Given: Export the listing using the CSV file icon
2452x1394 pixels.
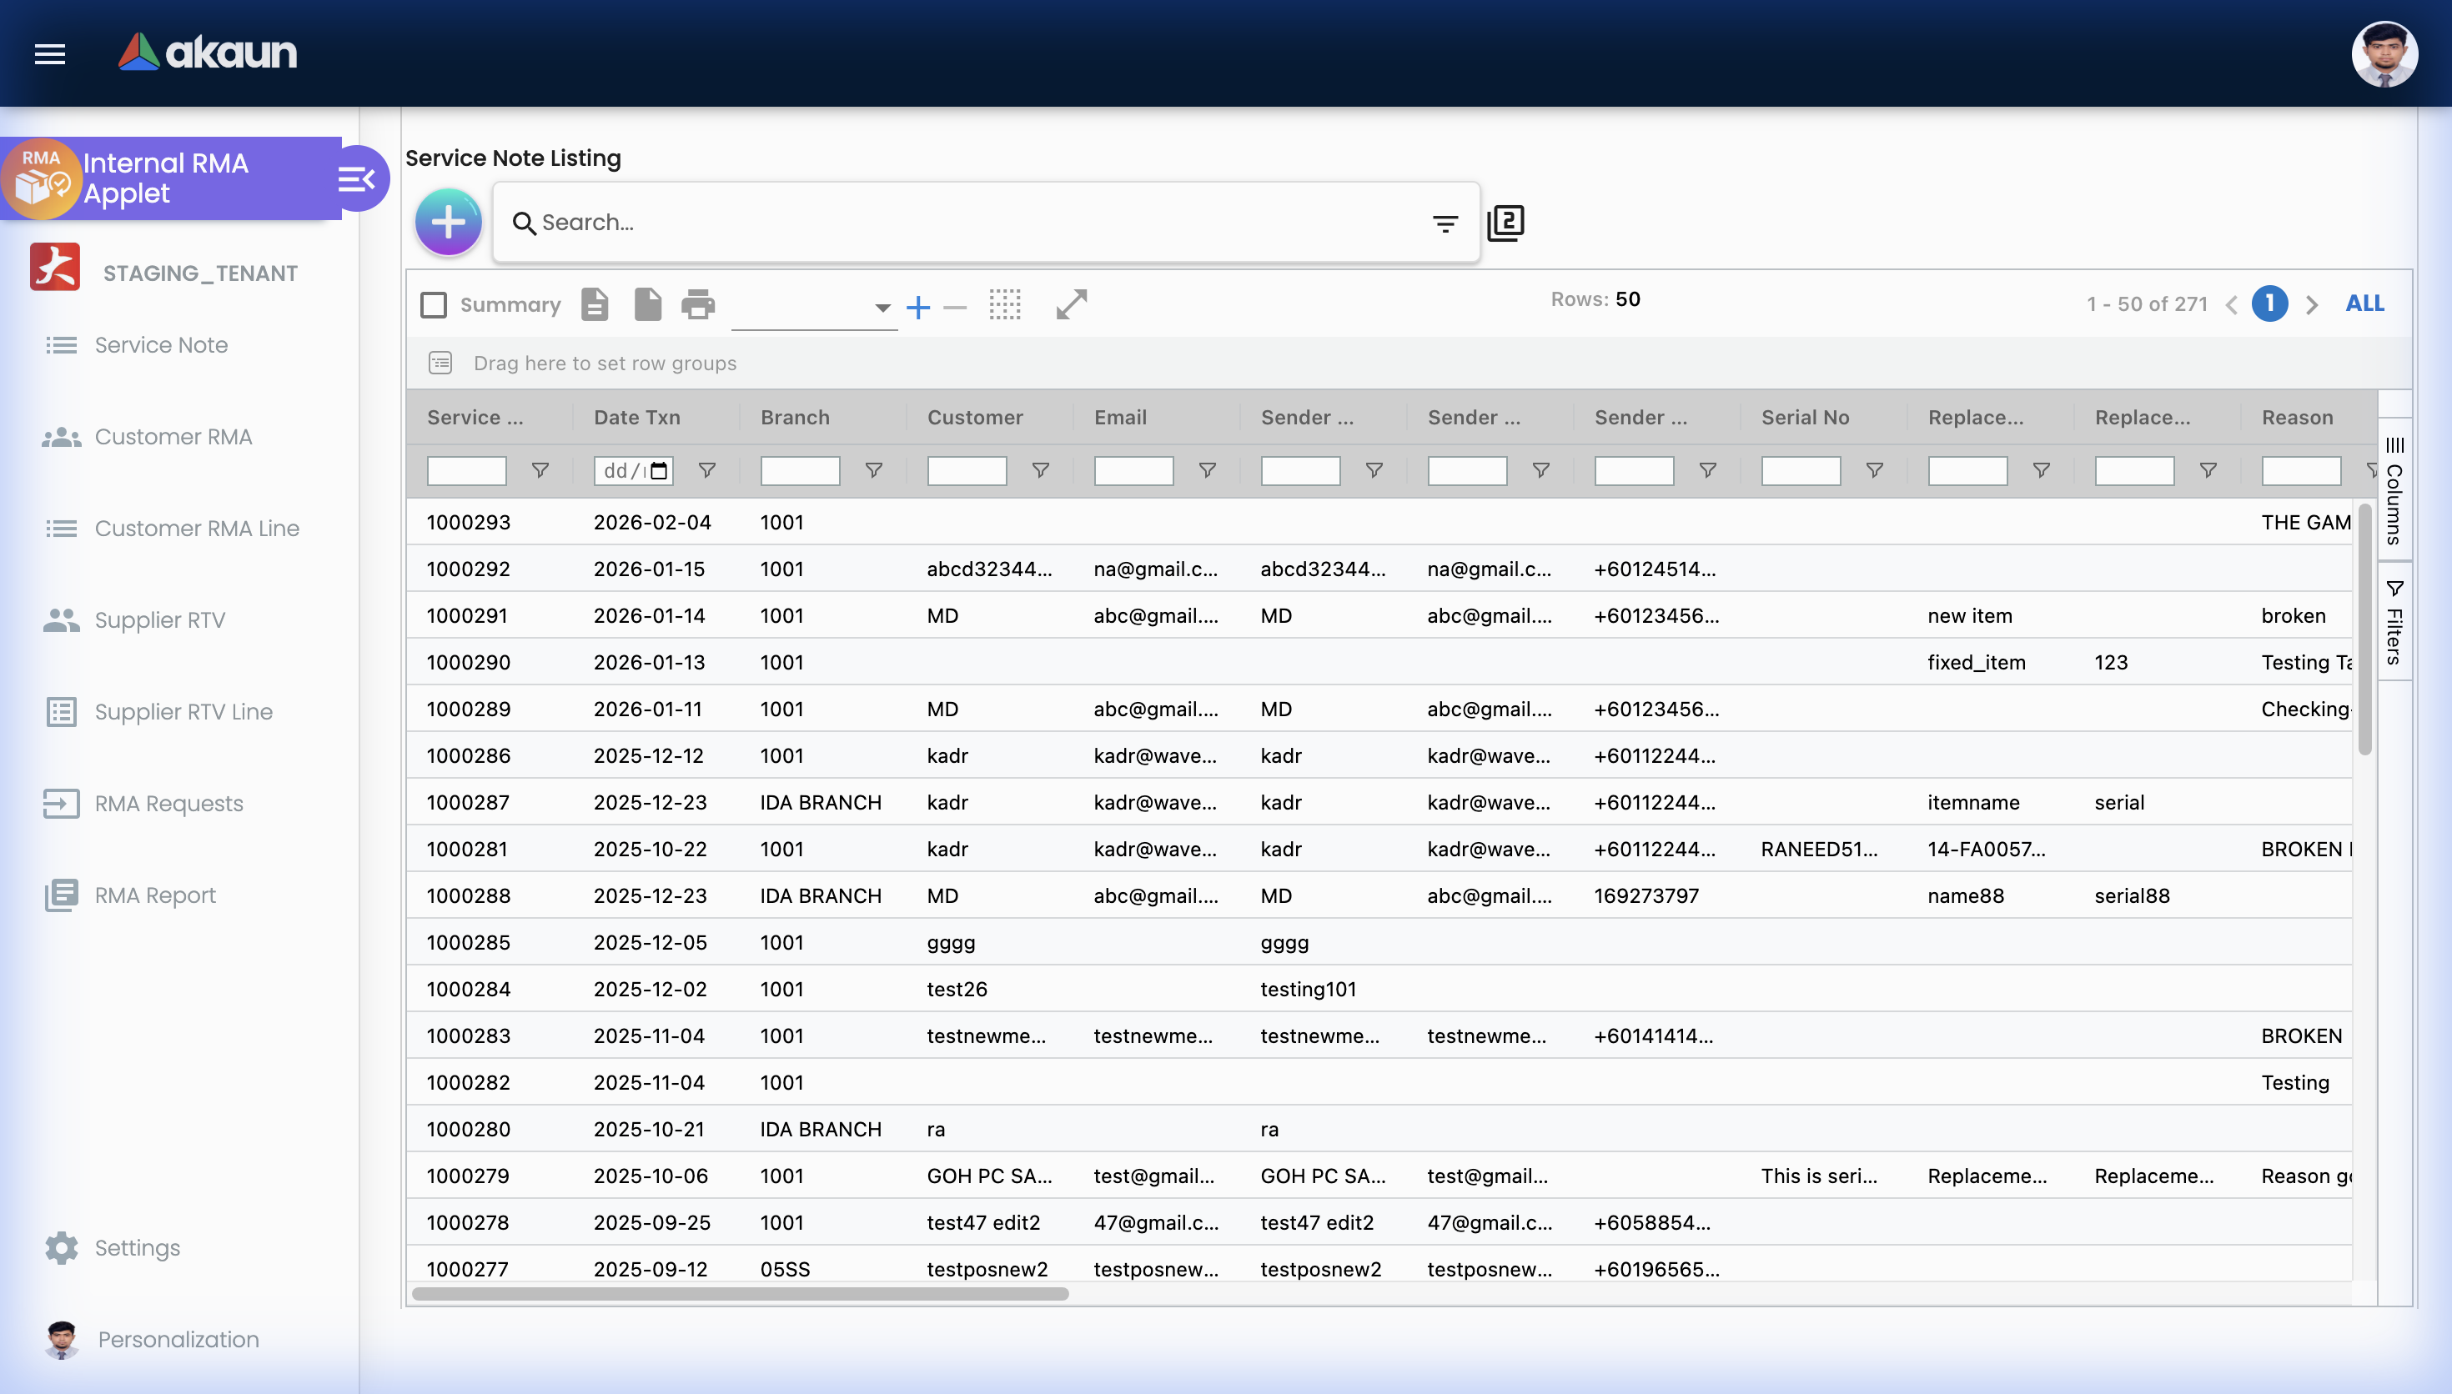Looking at the screenshot, I should (595, 304).
